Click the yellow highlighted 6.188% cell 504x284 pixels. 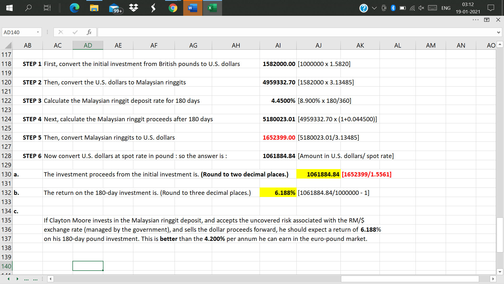[x=278, y=193]
